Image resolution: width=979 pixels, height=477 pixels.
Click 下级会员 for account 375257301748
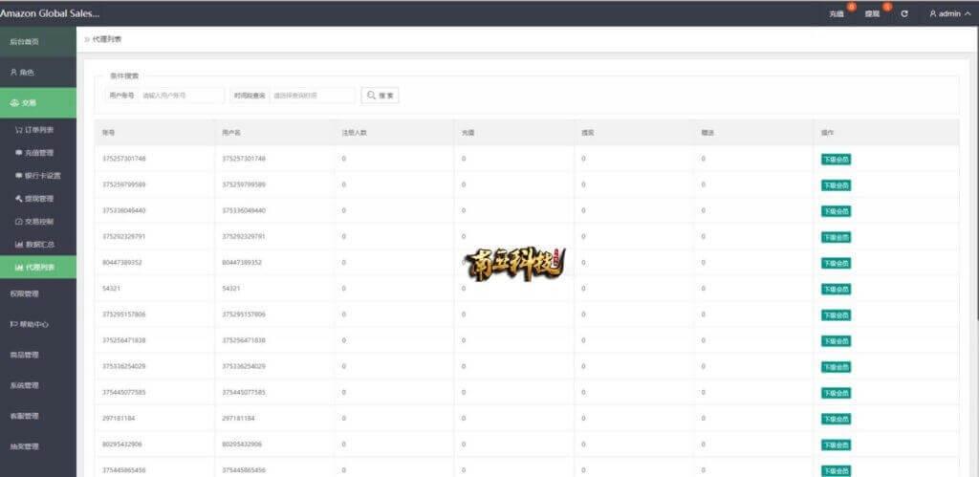836,159
